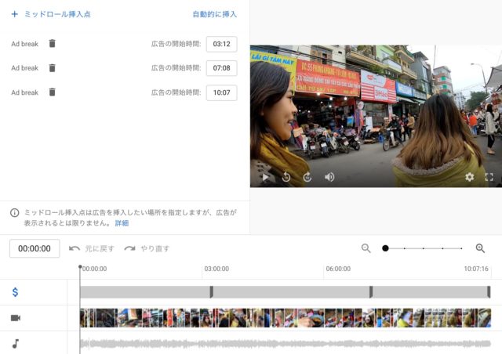Open the preview settings gear
The width and height of the screenshot is (502, 354).
(469, 177)
